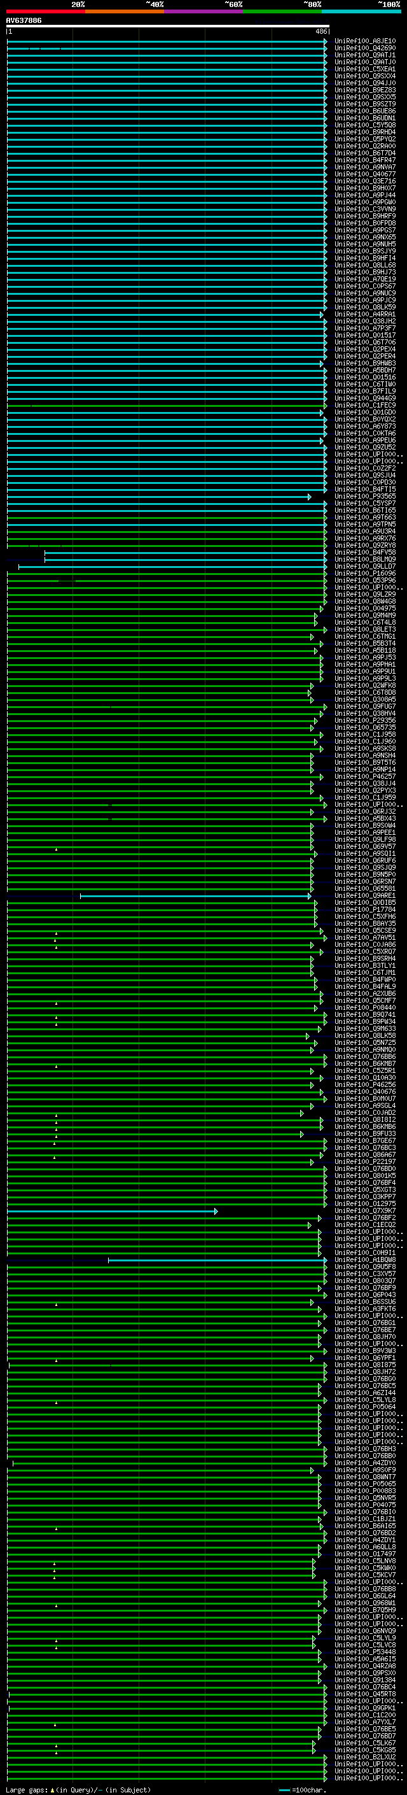Select the UniRef100_A6ZI44 label
407x1795 pixels.
click(365, 1393)
